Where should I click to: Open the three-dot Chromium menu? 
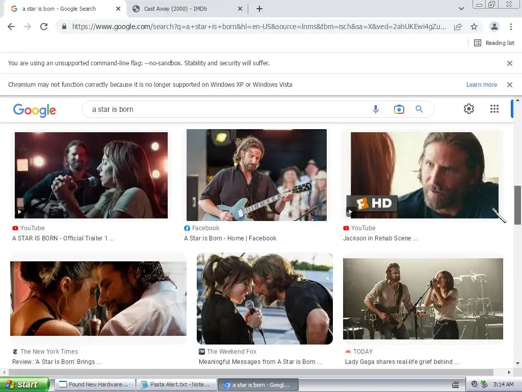click(x=511, y=27)
